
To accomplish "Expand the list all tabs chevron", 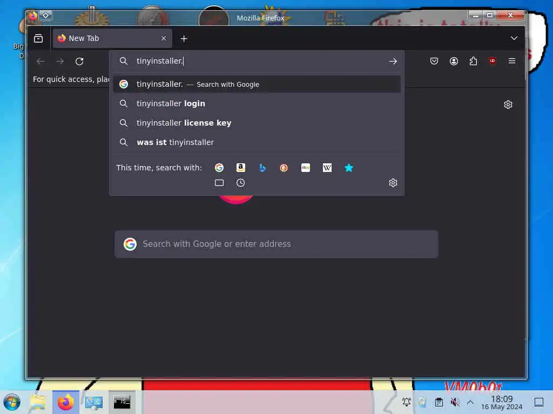I will click(514, 38).
